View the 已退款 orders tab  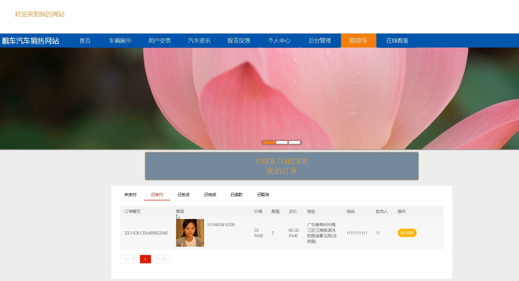pos(236,195)
